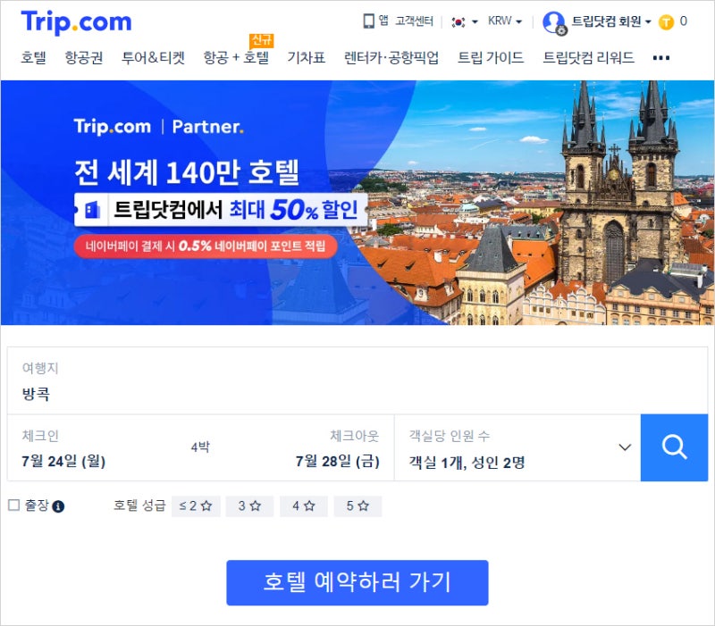
Task: Open the 렌터카·공항픽업 tab
Action: [391, 58]
